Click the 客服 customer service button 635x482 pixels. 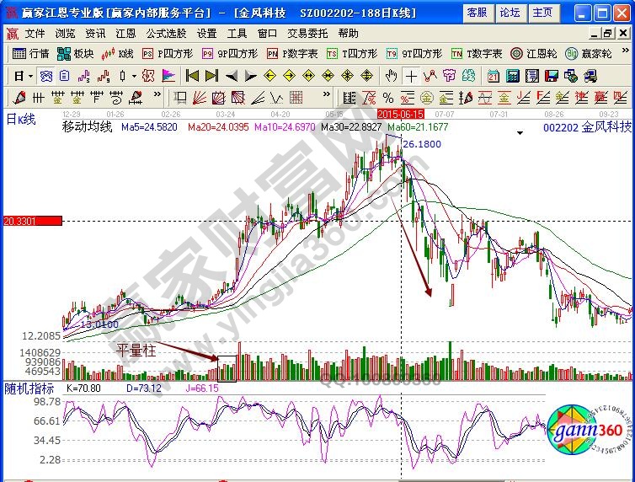click(477, 13)
